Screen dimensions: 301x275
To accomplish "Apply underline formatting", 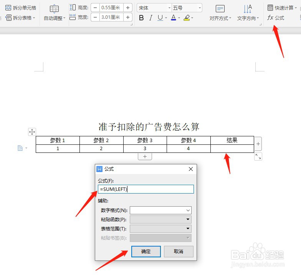I will click(160, 18).
